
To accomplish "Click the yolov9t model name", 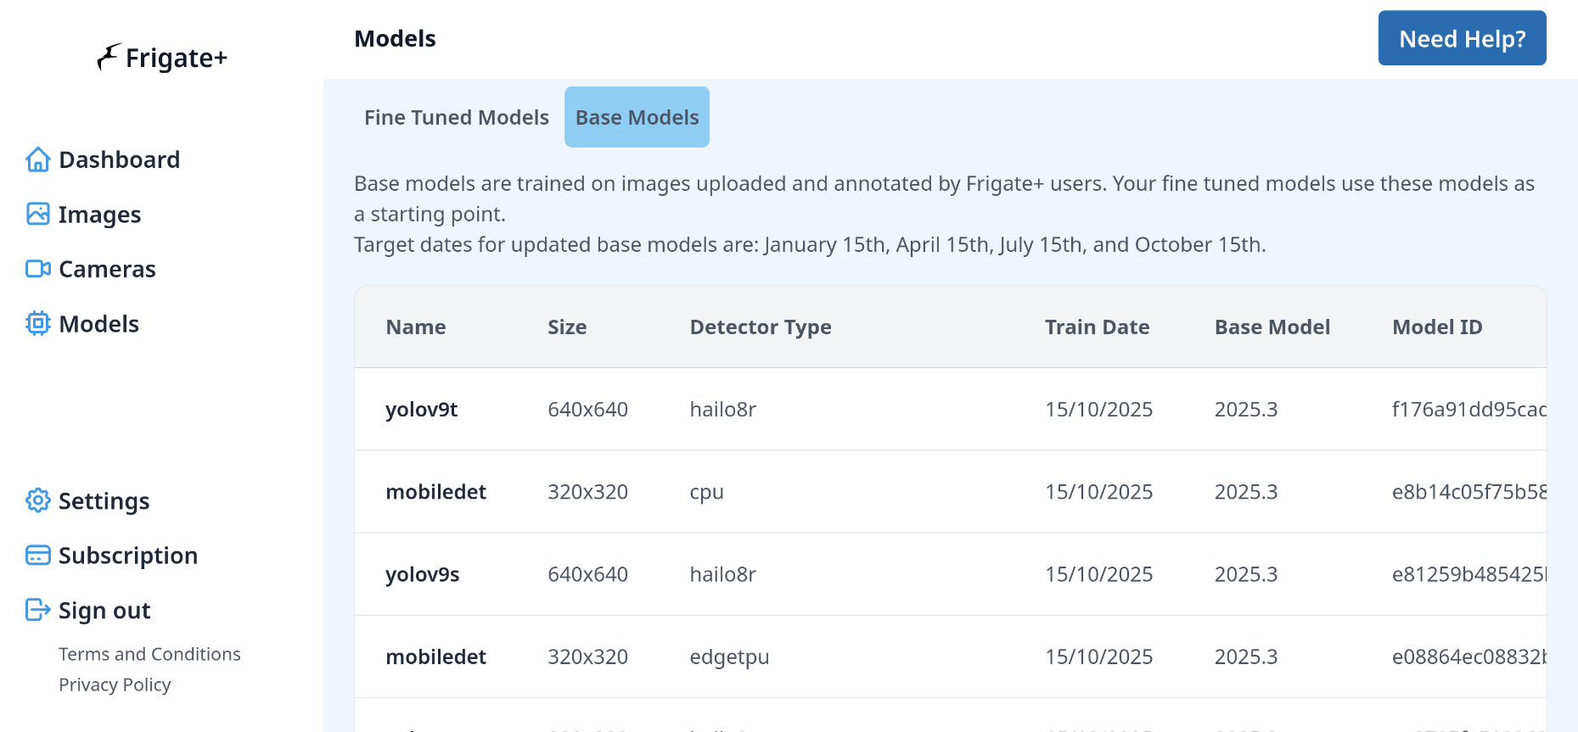I will 422,410.
